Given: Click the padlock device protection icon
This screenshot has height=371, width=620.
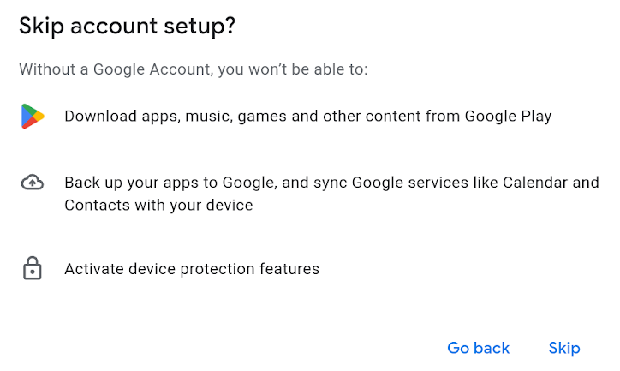Looking at the screenshot, I should click(32, 269).
